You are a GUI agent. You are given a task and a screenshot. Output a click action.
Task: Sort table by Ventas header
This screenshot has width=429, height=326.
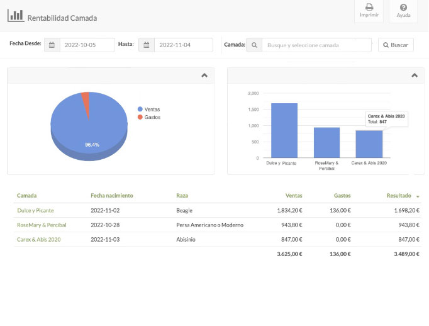(x=293, y=196)
